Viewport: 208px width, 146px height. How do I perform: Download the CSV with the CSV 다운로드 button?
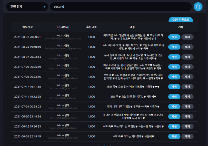[x=181, y=20]
